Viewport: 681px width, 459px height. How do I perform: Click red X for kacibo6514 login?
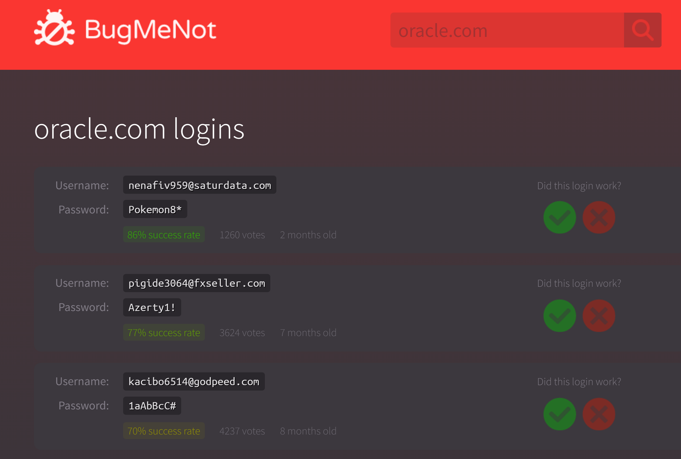pos(598,414)
